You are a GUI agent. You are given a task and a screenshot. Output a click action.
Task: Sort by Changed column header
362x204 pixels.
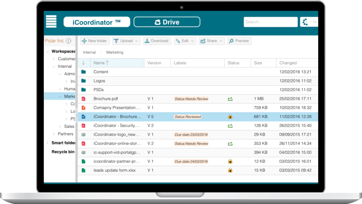[297, 63]
